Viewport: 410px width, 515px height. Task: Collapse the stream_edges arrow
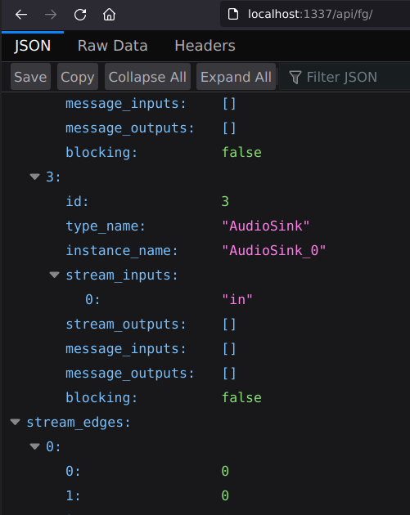pyautogui.click(x=15, y=422)
